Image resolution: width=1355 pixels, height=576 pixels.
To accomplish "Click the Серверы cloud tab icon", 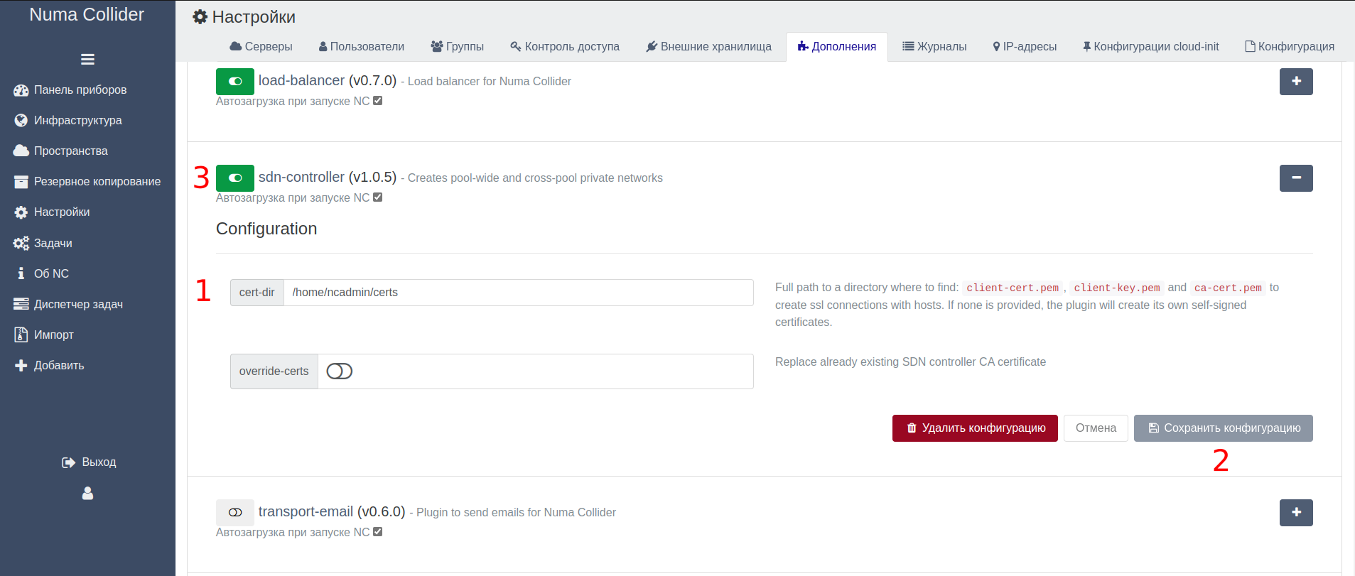I will point(235,46).
